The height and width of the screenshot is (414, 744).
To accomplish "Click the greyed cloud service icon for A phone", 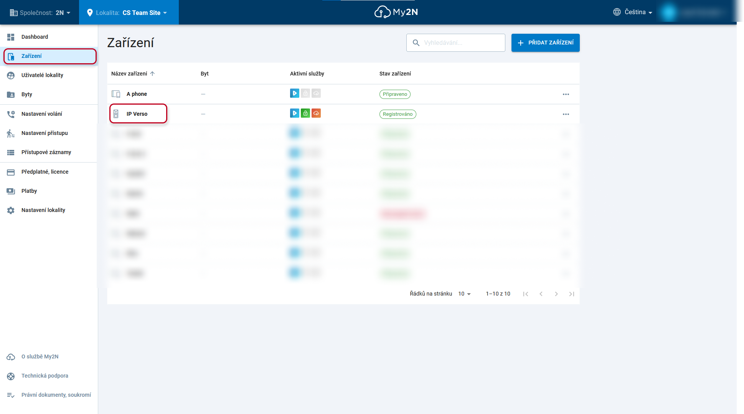I will (x=316, y=93).
